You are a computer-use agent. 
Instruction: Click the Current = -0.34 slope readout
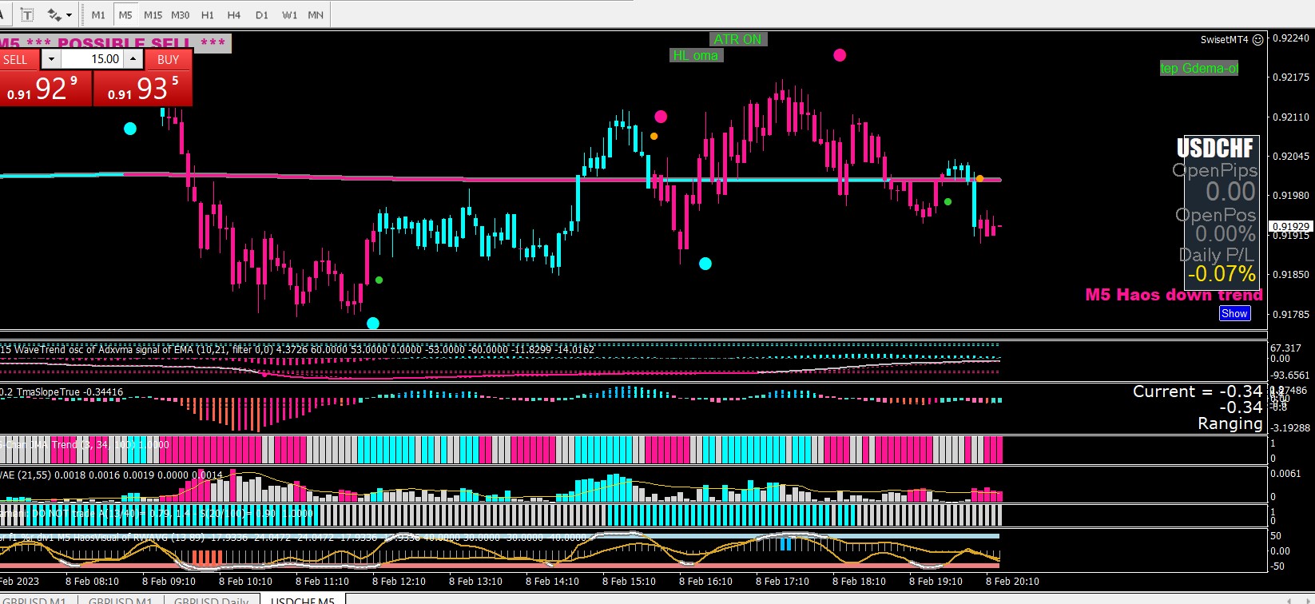[1198, 391]
